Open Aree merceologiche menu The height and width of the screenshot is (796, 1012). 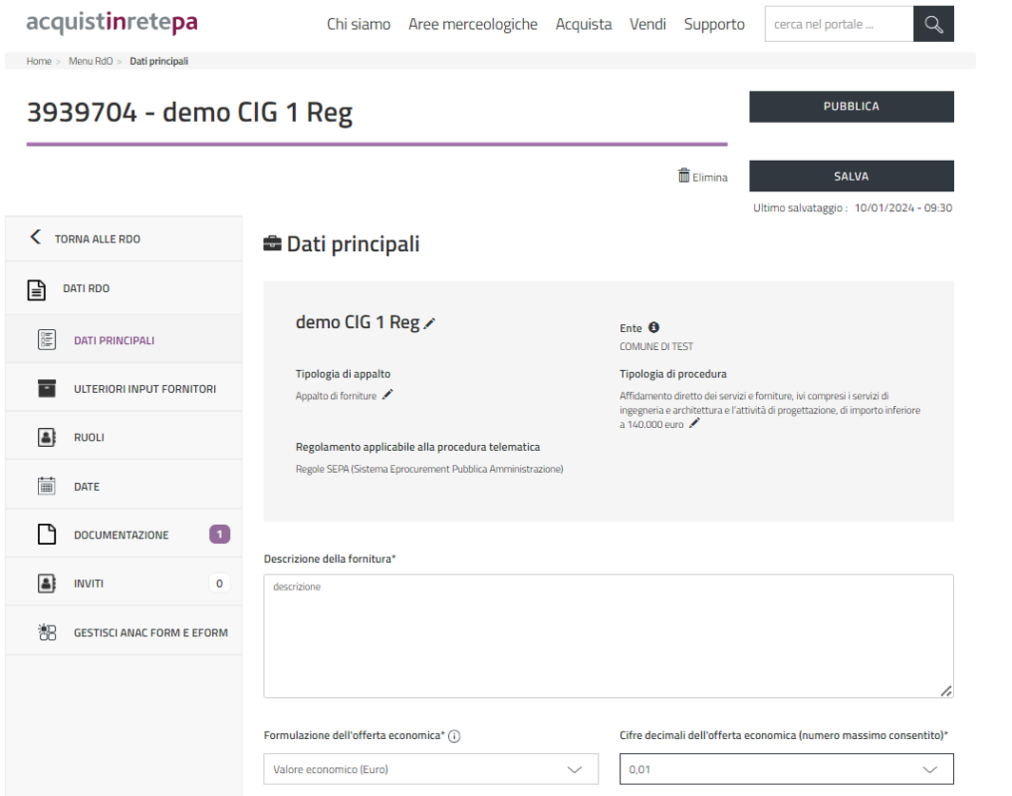473,25
